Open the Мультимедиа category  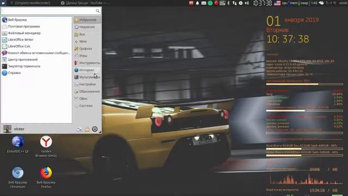pos(87,77)
